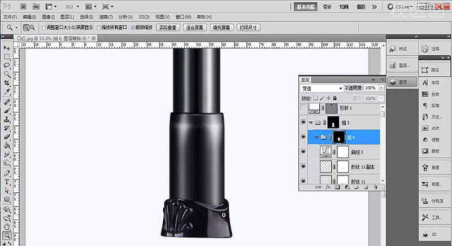Select the Lasso tool

pyautogui.click(x=7, y=65)
